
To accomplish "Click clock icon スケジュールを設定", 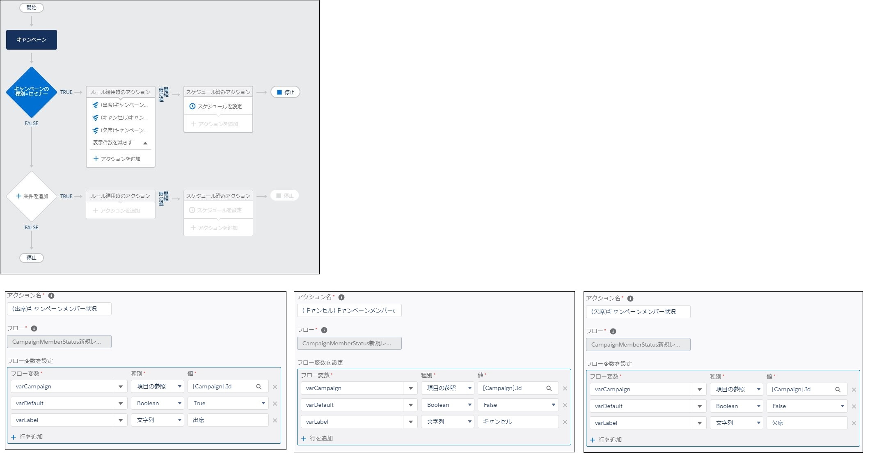I will 192,106.
